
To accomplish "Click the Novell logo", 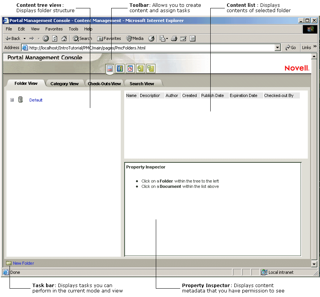I will 297,68.
